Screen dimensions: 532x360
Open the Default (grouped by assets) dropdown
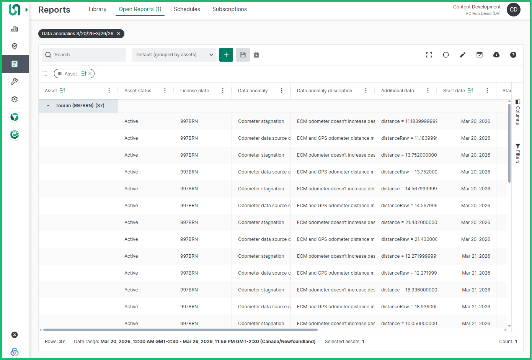[x=174, y=55]
